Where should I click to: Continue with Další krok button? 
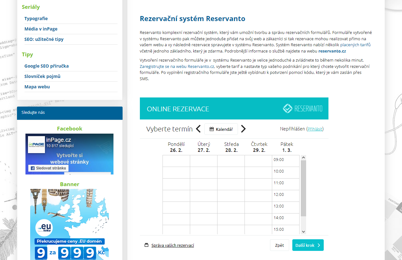(308, 245)
